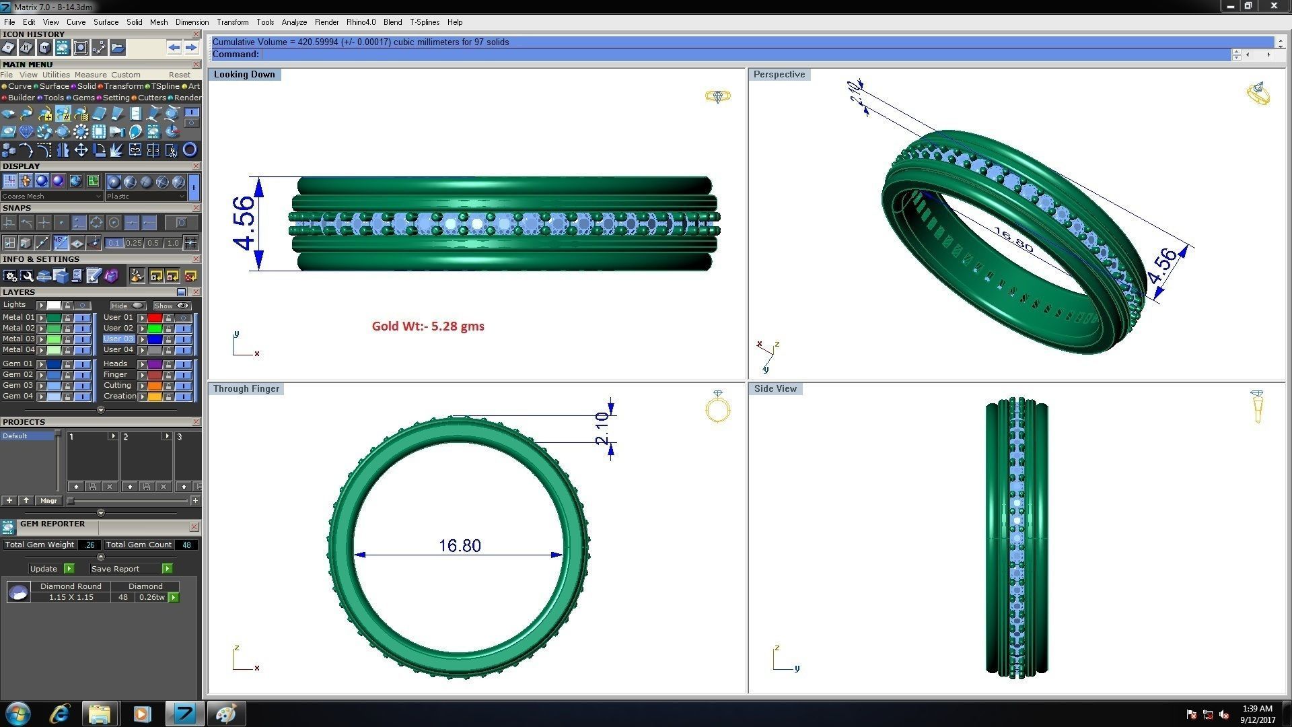Click the open folder icon in Icon History

point(117,48)
